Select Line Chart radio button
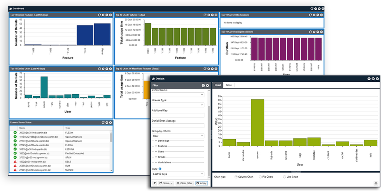The width and height of the screenshot is (389, 194). point(283,177)
